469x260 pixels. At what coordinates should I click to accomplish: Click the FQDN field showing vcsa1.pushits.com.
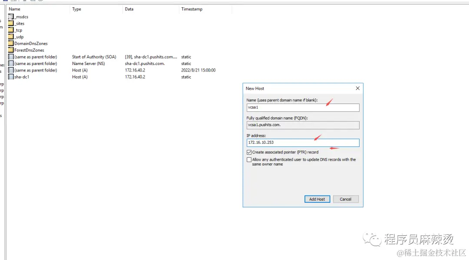point(303,125)
